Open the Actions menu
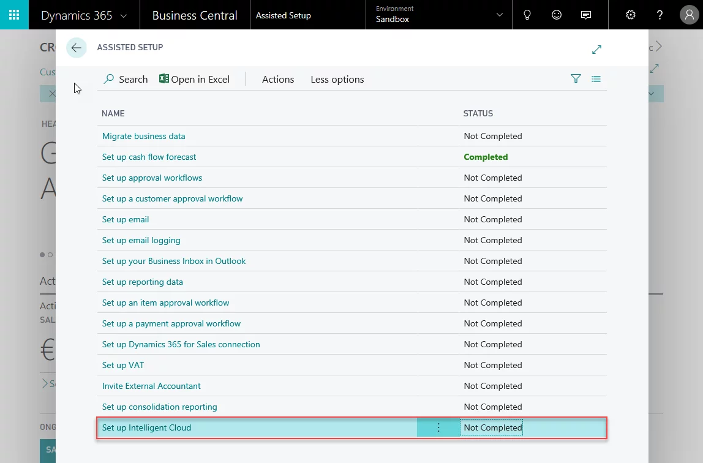 click(x=278, y=79)
